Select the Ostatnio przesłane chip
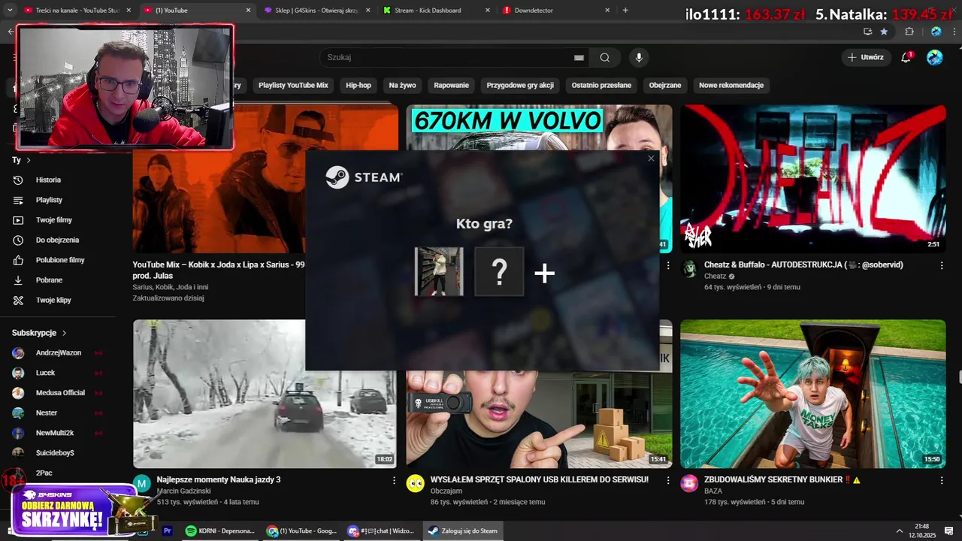Image resolution: width=962 pixels, height=541 pixels. [x=601, y=85]
